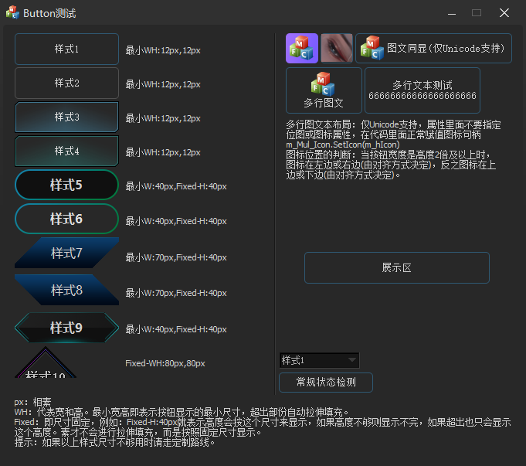Activate the rounded black 样式5 button
The width and height of the screenshot is (526, 466).
click(x=66, y=185)
